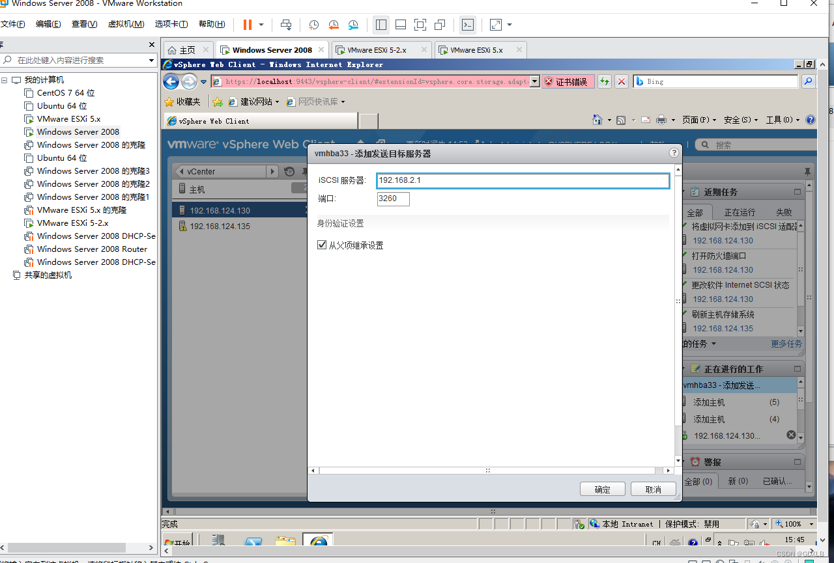Open the 文件(F) menu

12,24
